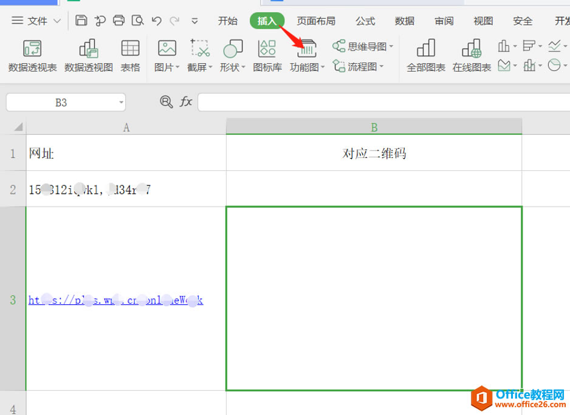Insert a 数据透视表
The width and height of the screenshot is (570, 415).
click(x=32, y=56)
